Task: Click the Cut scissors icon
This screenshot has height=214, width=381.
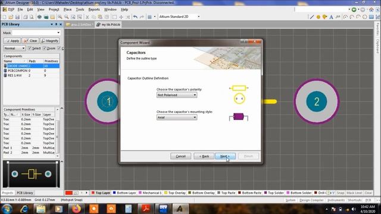Action: [x=87, y=17]
